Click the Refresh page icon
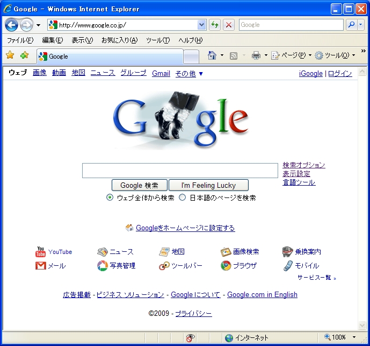Image resolution: width=370 pixels, height=346 pixels. coord(214,25)
